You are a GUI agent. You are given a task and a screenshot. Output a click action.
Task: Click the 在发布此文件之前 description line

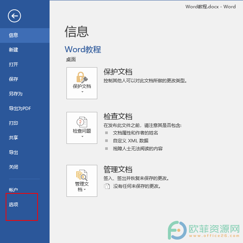(142, 125)
